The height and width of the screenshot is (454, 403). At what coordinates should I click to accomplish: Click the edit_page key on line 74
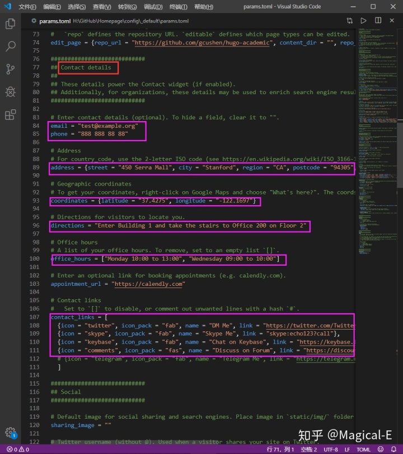pyautogui.click(x=65, y=43)
